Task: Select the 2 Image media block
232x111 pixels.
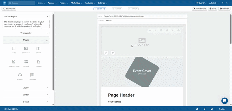Action: tap(38, 50)
